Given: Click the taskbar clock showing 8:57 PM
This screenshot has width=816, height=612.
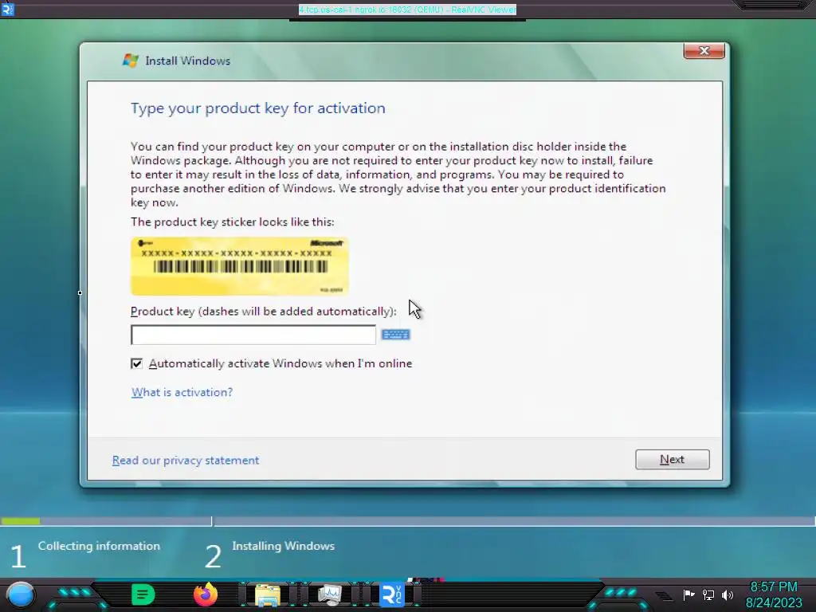Looking at the screenshot, I should [773, 594].
